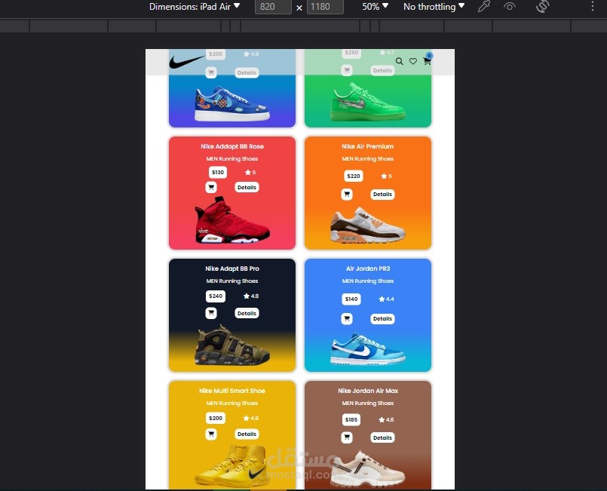This screenshot has width=607, height=491.
Task: Click the Nike Air Premium title
Action: [x=368, y=146]
